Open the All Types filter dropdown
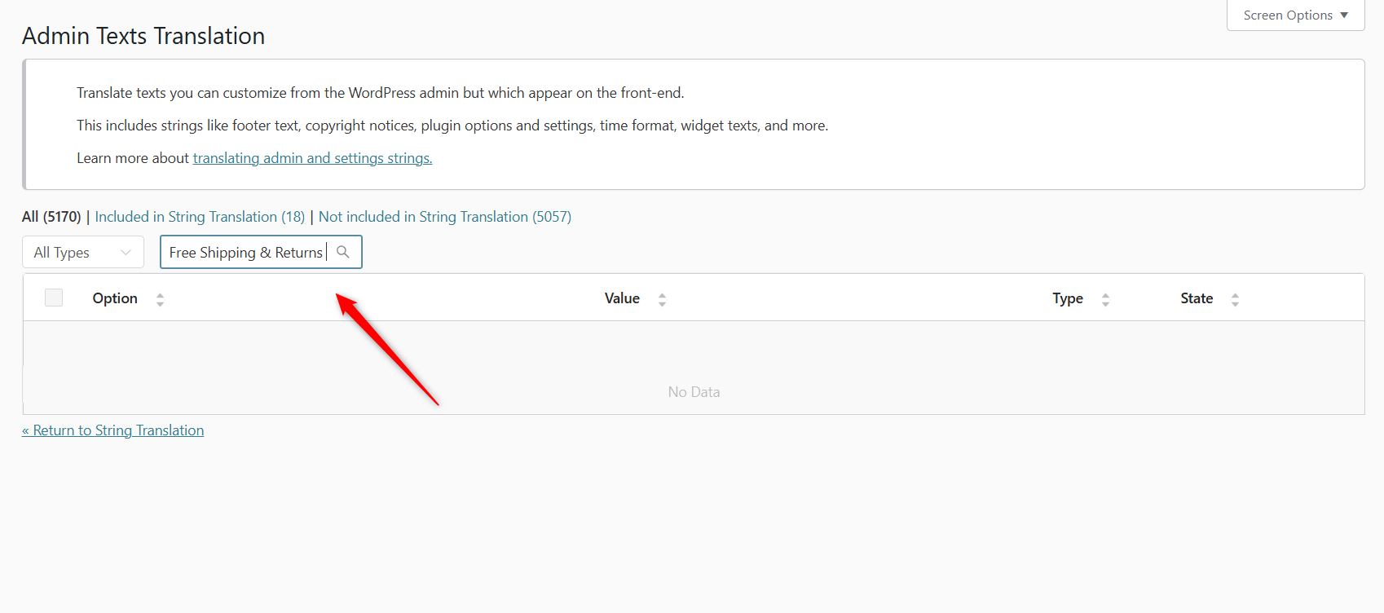This screenshot has height=613, width=1384. pyautogui.click(x=83, y=252)
